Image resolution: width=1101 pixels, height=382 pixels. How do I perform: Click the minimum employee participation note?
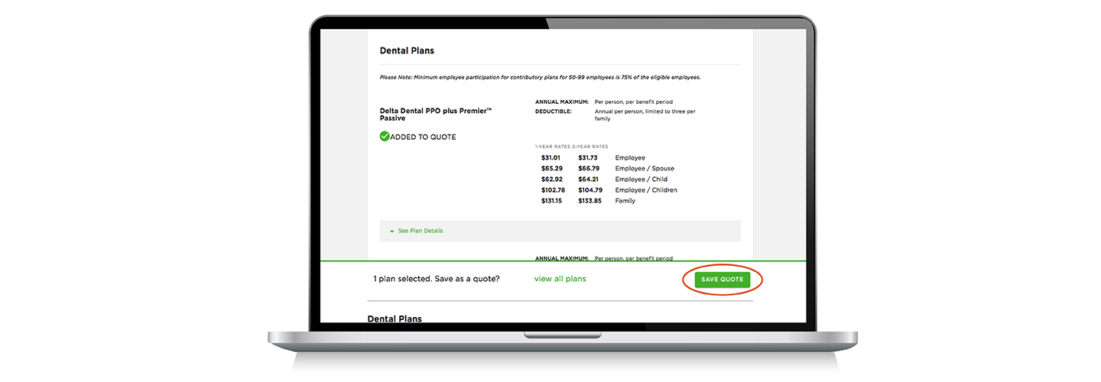pyautogui.click(x=540, y=77)
